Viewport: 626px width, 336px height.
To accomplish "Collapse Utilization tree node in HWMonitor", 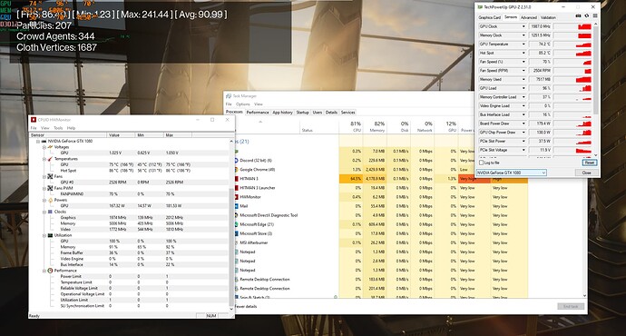I will click(x=44, y=235).
